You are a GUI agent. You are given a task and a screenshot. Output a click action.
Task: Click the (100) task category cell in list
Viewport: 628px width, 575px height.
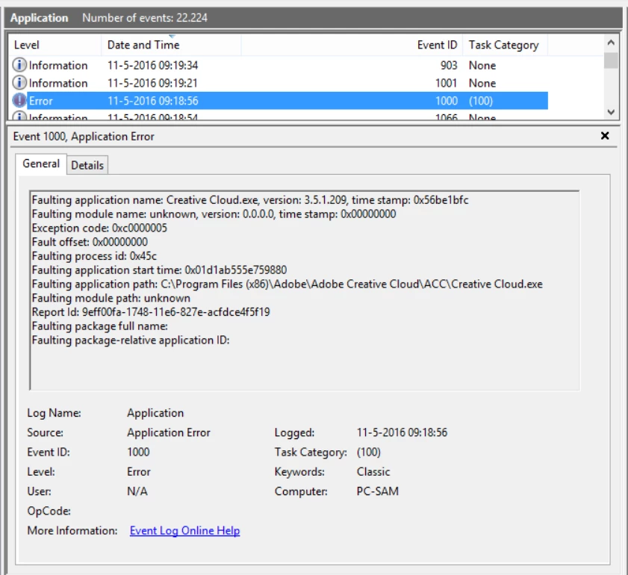point(481,101)
